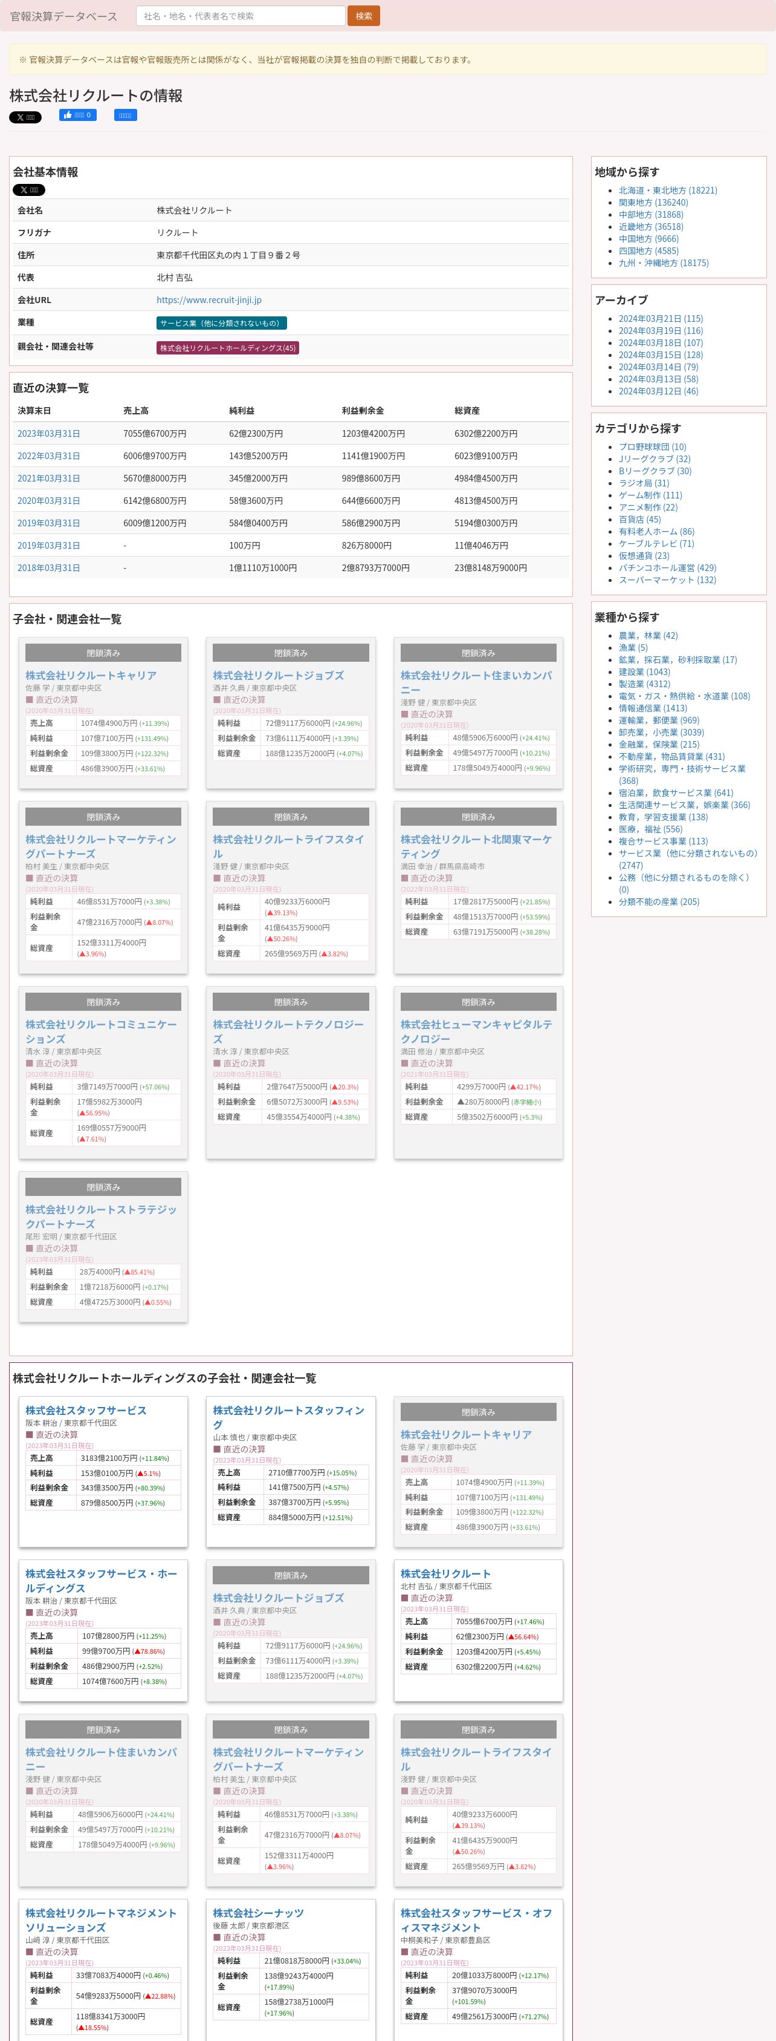Screen dimensions: 776x2041
Task: Open 株式会社スタッフサービス・ホールディングス card
Action: [100, 1581]
